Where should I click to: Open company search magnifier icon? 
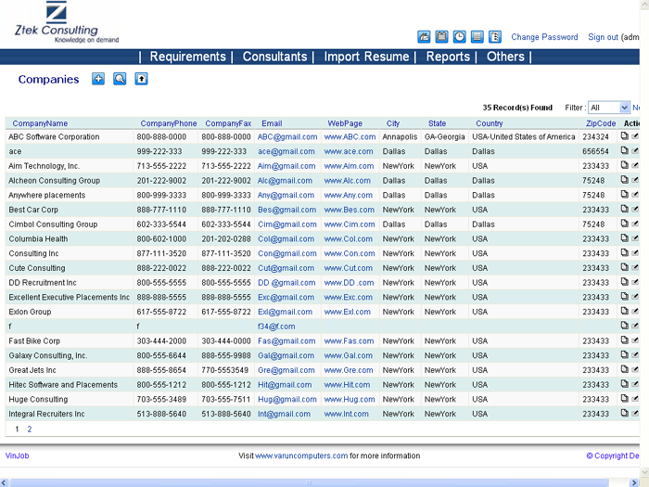click(120, 79)
